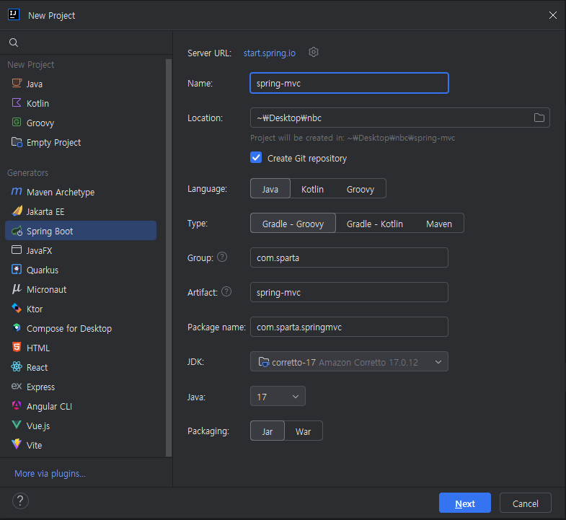Click the Compose for Desktop icon
566x520 pixels.
pos(17,327)
